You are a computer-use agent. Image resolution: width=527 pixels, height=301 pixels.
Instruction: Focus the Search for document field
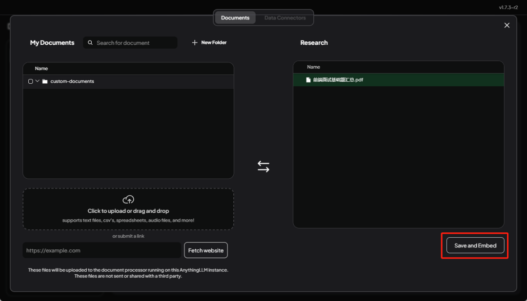130,42
